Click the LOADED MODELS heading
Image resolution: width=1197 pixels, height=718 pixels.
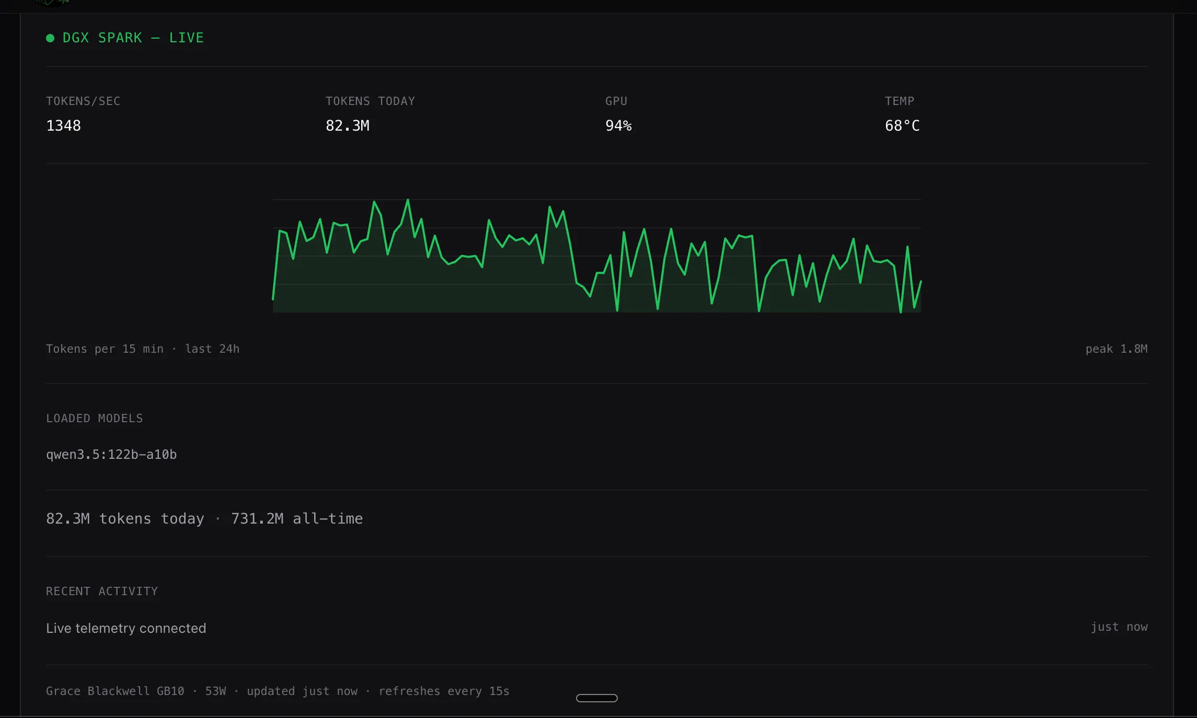pos(95,419)
